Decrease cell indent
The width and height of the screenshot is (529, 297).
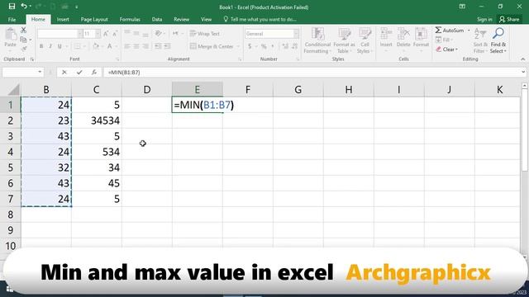point(158,46)
